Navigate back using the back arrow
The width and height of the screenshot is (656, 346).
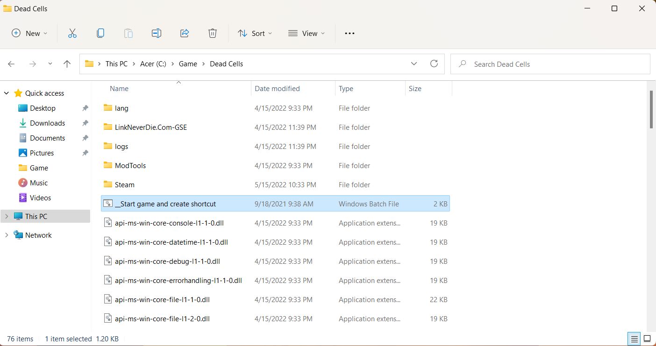pyautogui.click(x=11, y=64)
